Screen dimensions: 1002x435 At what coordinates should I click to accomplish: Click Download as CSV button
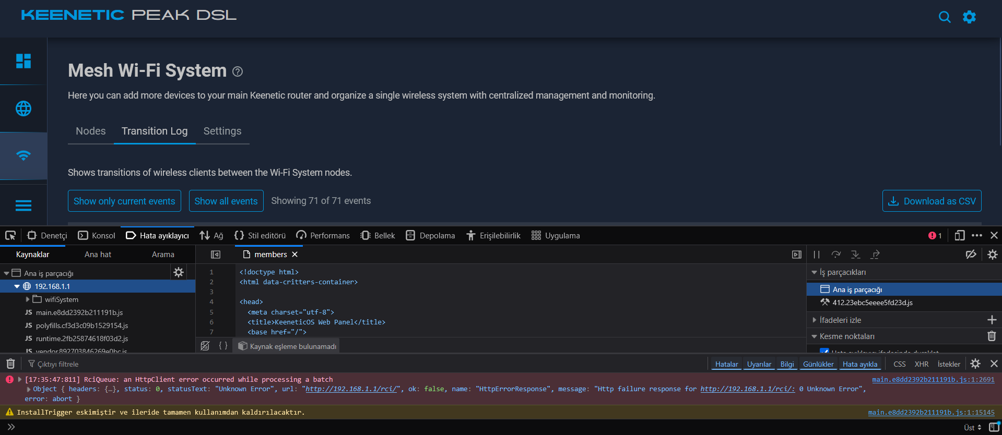pyautogui.click(x=932, y=201)
